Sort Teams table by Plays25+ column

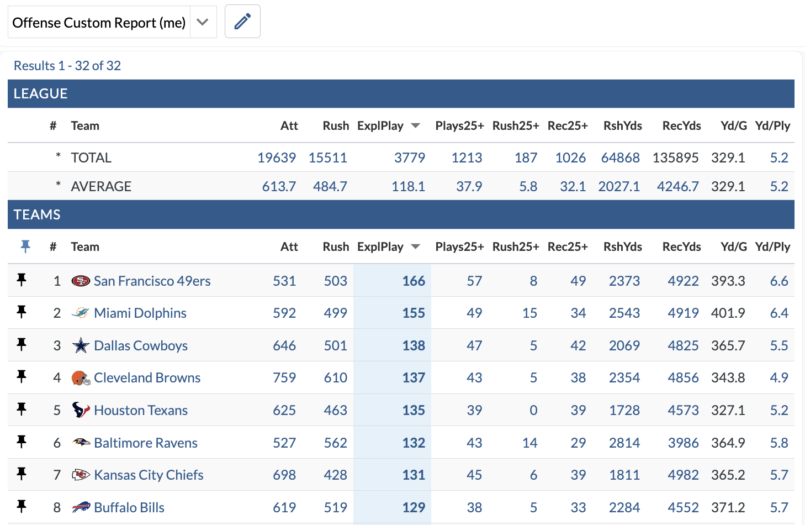tap(459, 246)
